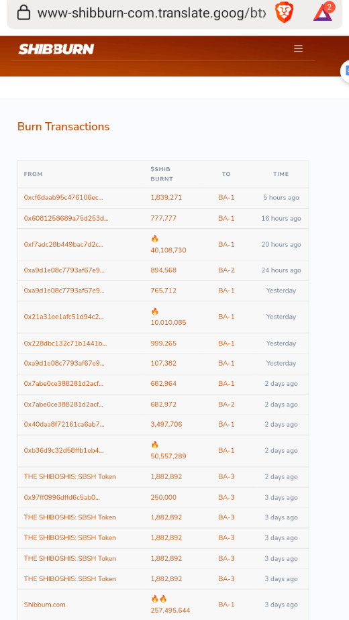The image size is (349, 620).
Task: Click the 107,382 burn amount
Action: (163, 363)
